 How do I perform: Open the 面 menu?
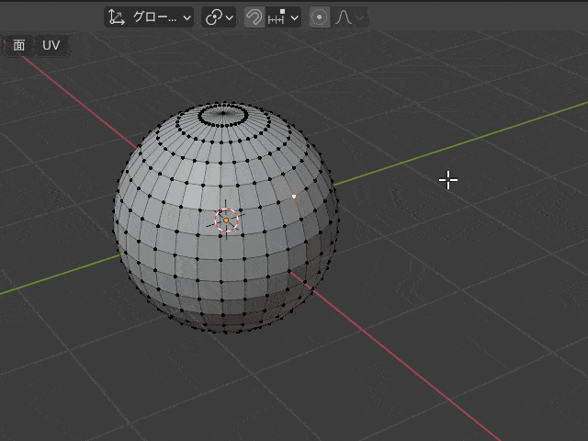pos(18,45)
